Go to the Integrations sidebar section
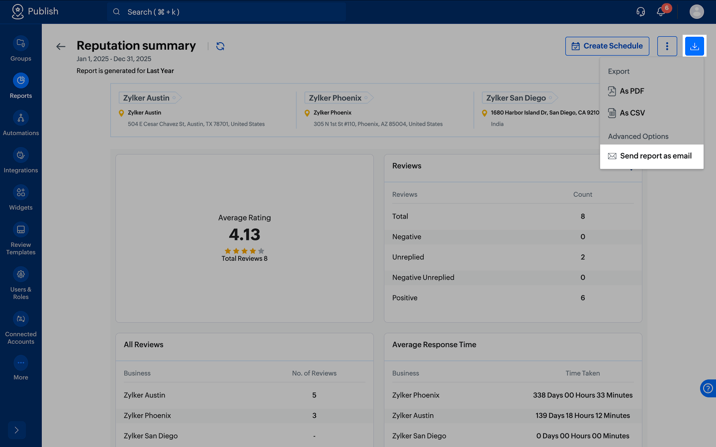Screen dimensions: 716x447 (x=21, y=161)
